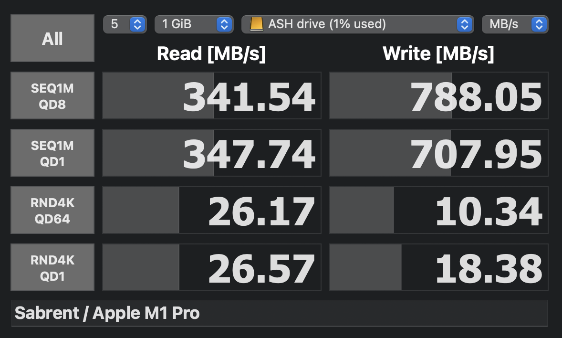The height and width of the screenshot is (338, 562).
Task: Start the SEQ1M QD1 benchmark
Action: click(52, 153)
